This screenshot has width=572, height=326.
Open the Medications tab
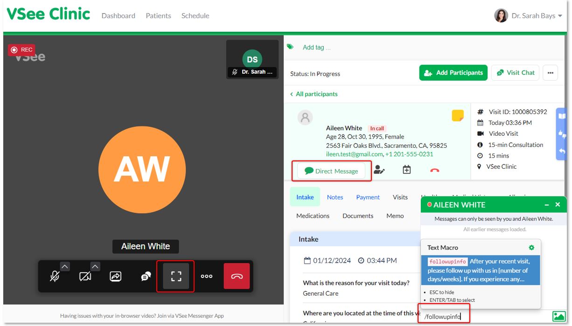coord(313,215)
